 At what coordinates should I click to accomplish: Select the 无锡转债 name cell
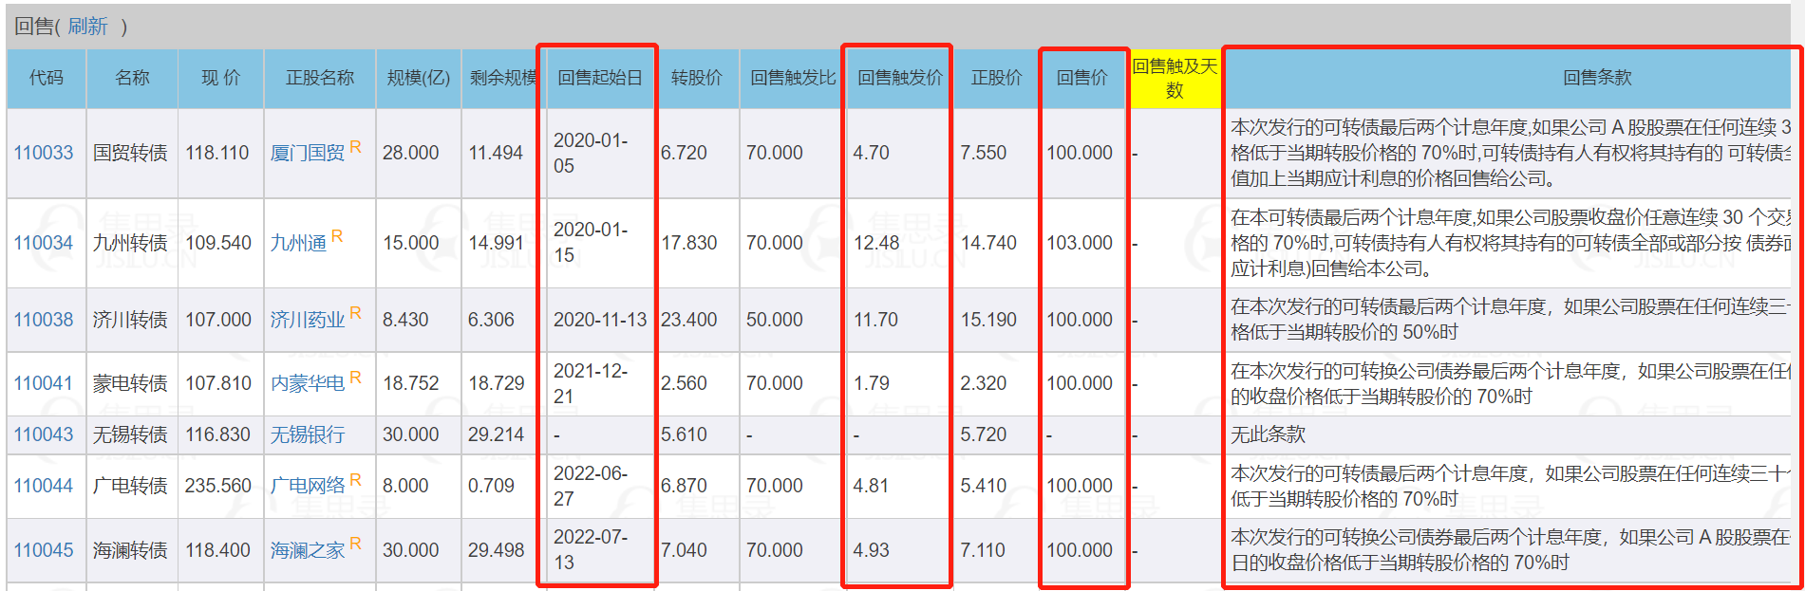point(130,434)
